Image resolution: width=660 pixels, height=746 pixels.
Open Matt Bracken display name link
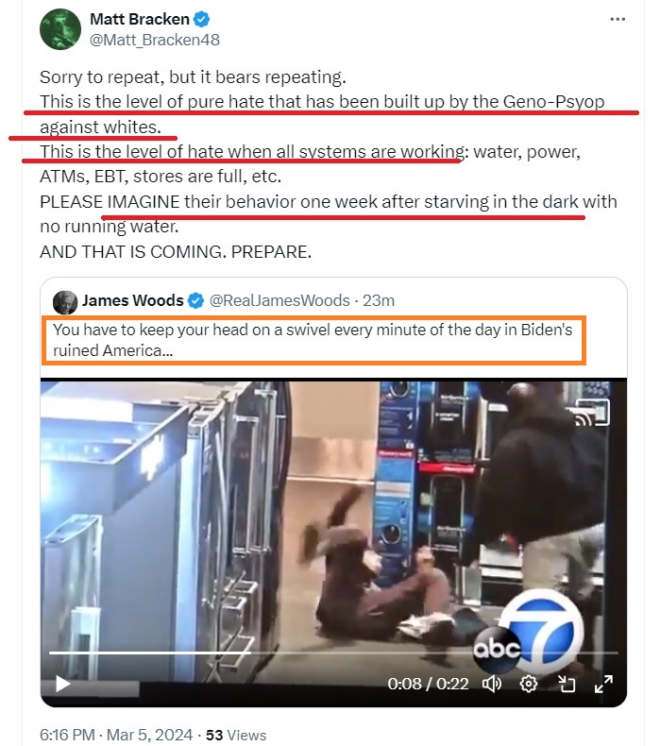tap(140, 19)
